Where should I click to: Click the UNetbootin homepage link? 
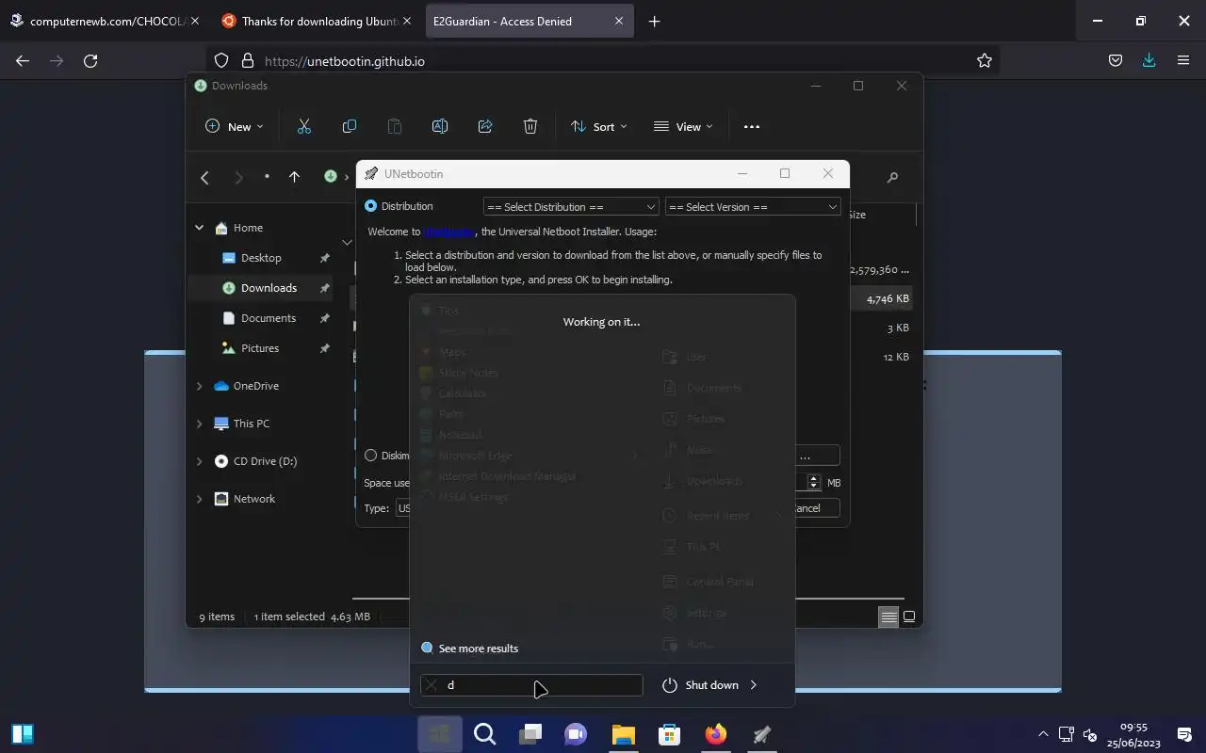tap(448, 232)
